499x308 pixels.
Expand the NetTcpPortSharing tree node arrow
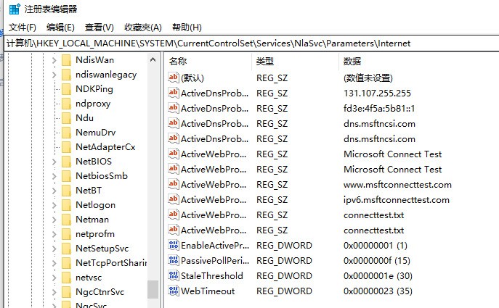click(54, 263)
